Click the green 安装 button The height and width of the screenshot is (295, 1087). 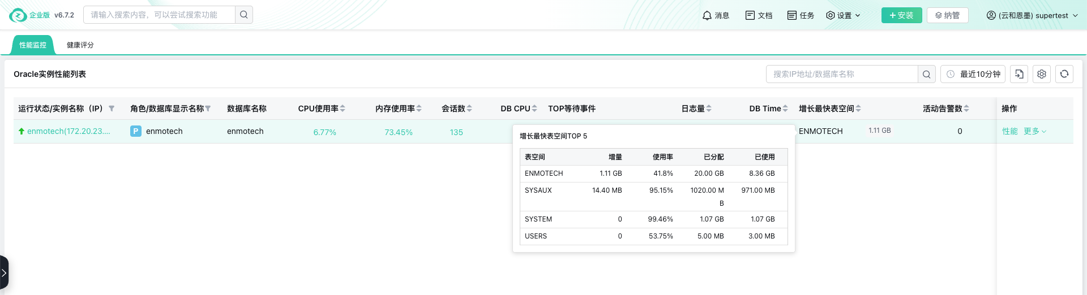point(901,15)
